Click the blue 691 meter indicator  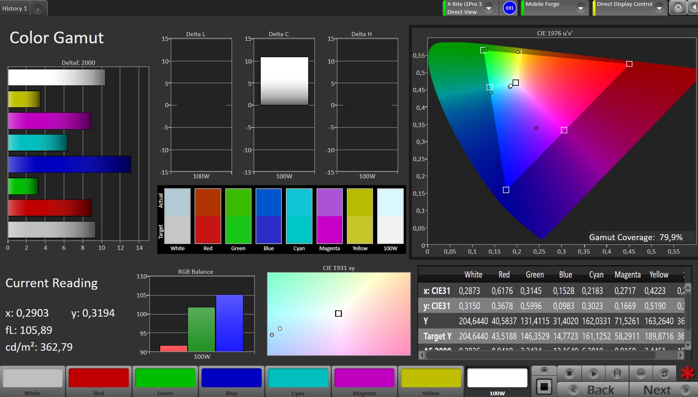click(x=510, y=8)
